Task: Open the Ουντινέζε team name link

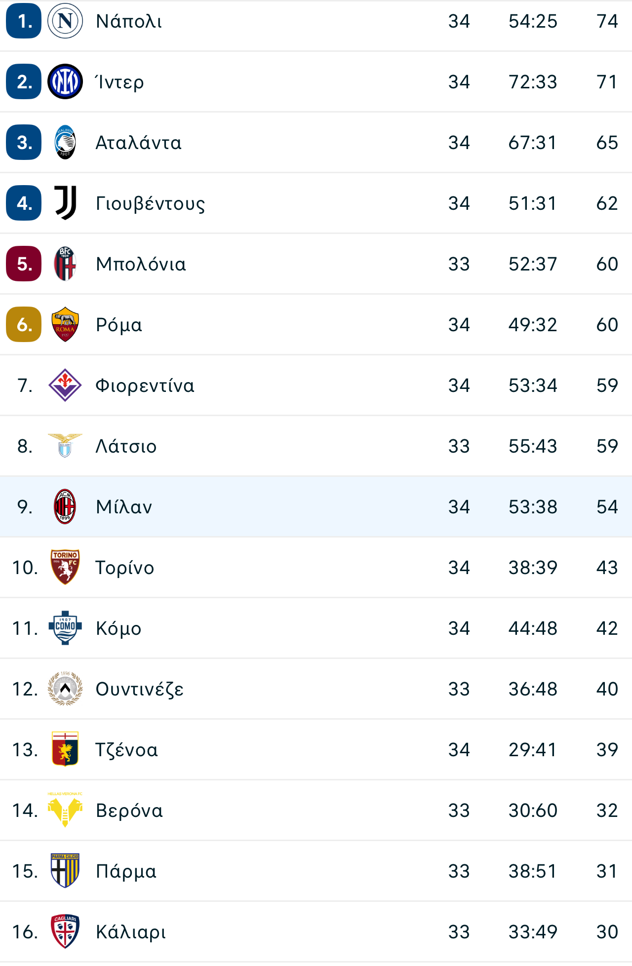Action: click(140, 689)
